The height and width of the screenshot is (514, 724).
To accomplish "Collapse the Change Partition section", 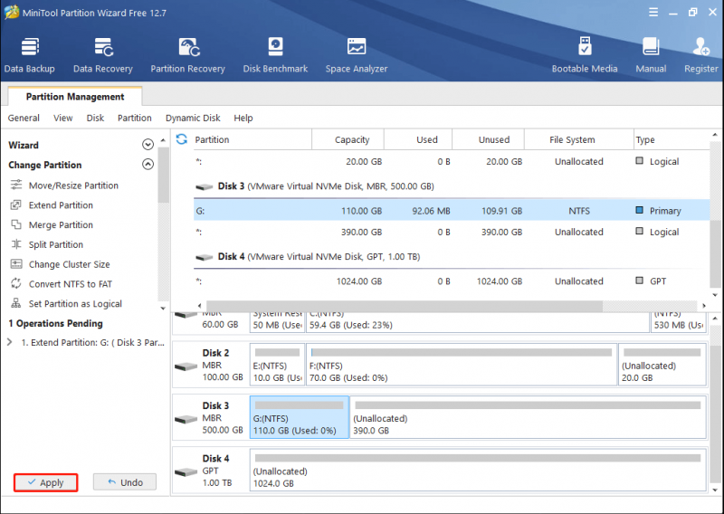I will pyautogui.click(x=148, y=165).
